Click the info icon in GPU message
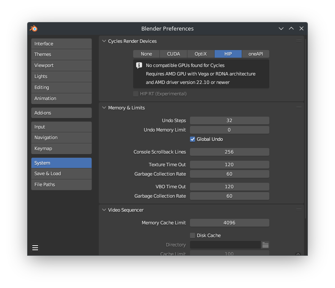This screenshot has width=335, height=288. click(139, 65)
